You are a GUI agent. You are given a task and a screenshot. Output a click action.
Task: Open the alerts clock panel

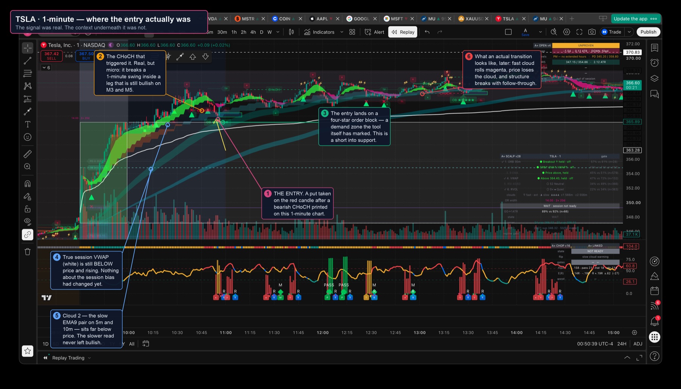pos(655,63)
